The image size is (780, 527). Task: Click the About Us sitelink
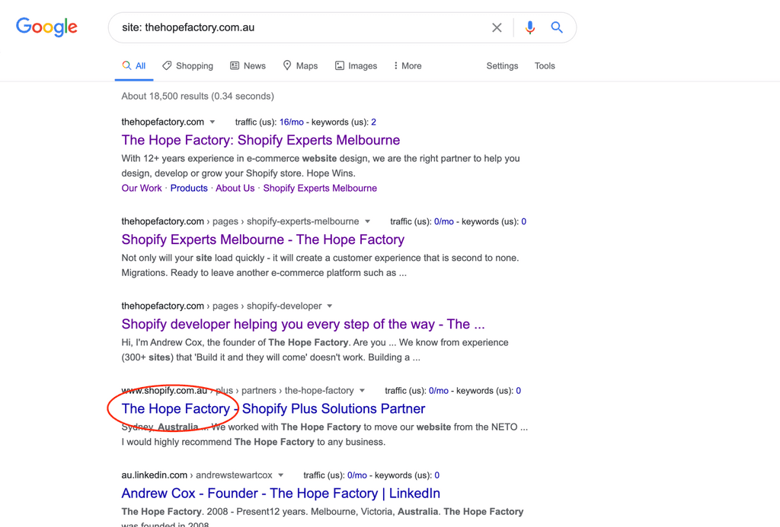click(x=235, y=189)
